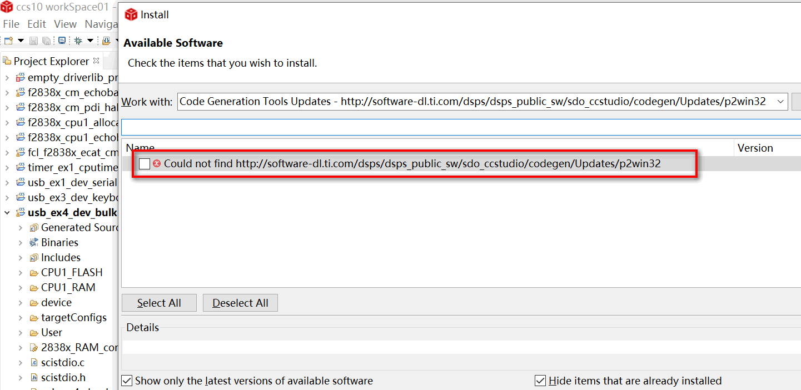Screen dimensions: 801x390
Task: Click the Save floppy disk icon
Action: [33, 41]
